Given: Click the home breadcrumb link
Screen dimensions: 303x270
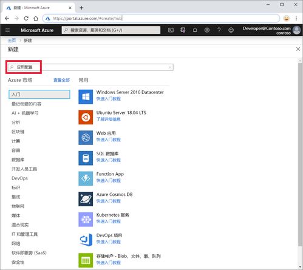Looking at the screenshot, I should click(x=12, y=41).
